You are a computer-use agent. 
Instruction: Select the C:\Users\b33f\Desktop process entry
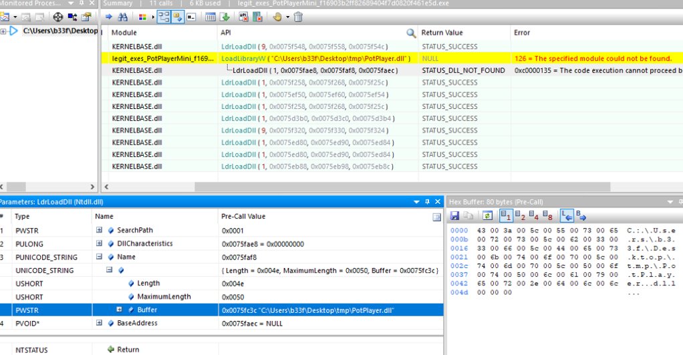click(60, 31)
